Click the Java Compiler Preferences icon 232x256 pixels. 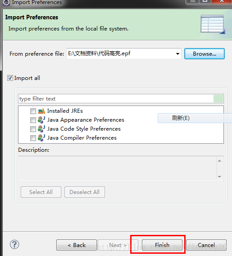(41, 138)
